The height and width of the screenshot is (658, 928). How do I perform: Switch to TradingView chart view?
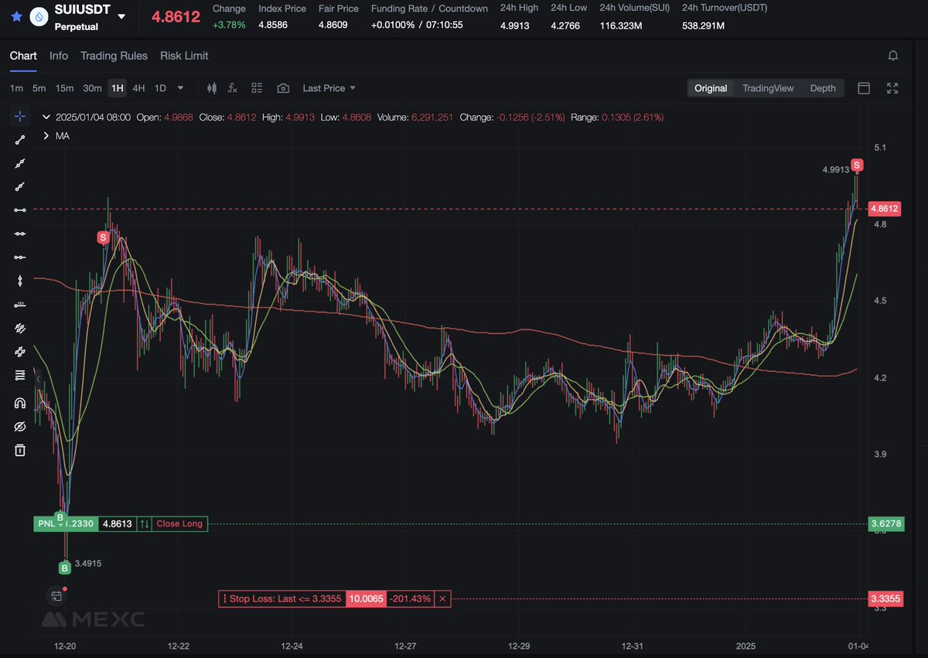click(x=768, y=88)
